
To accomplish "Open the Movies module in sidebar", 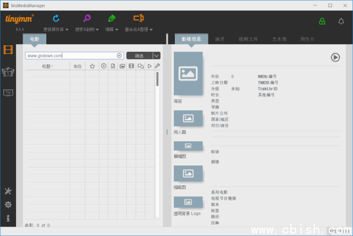I will point(8,50).
